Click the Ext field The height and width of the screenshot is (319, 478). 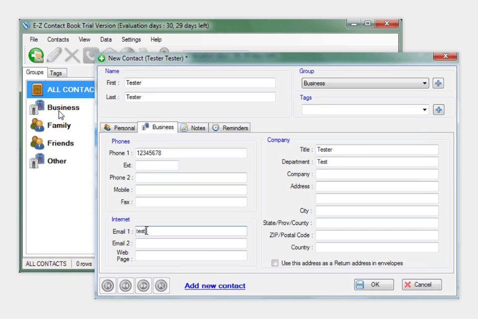coord(157,165)
